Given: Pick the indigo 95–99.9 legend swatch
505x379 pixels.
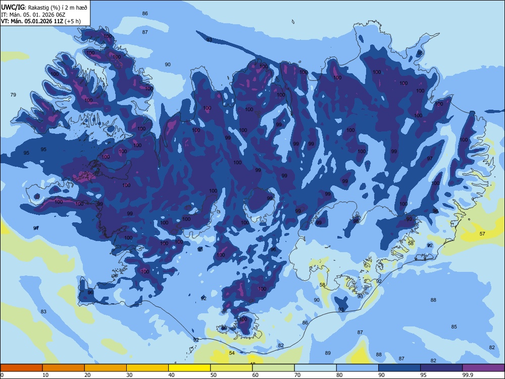Looking at the screenshot, I should click(441, 368).
